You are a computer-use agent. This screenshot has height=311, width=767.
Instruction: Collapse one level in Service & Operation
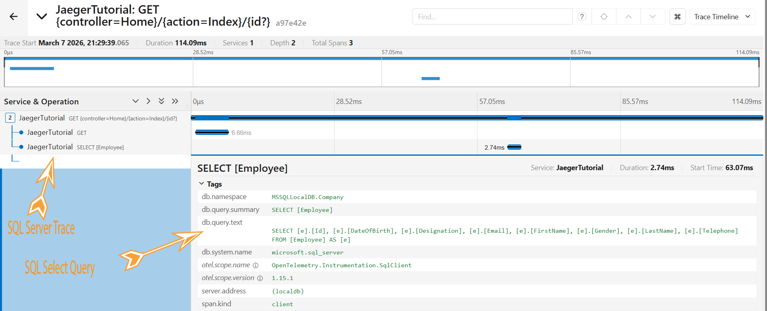pyautogui.click(x=149, y=101)
